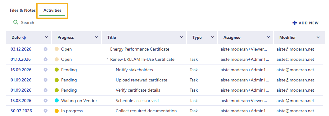Click into the Search field
Viewport: 329px width, 116px height.
click(28, 23)
